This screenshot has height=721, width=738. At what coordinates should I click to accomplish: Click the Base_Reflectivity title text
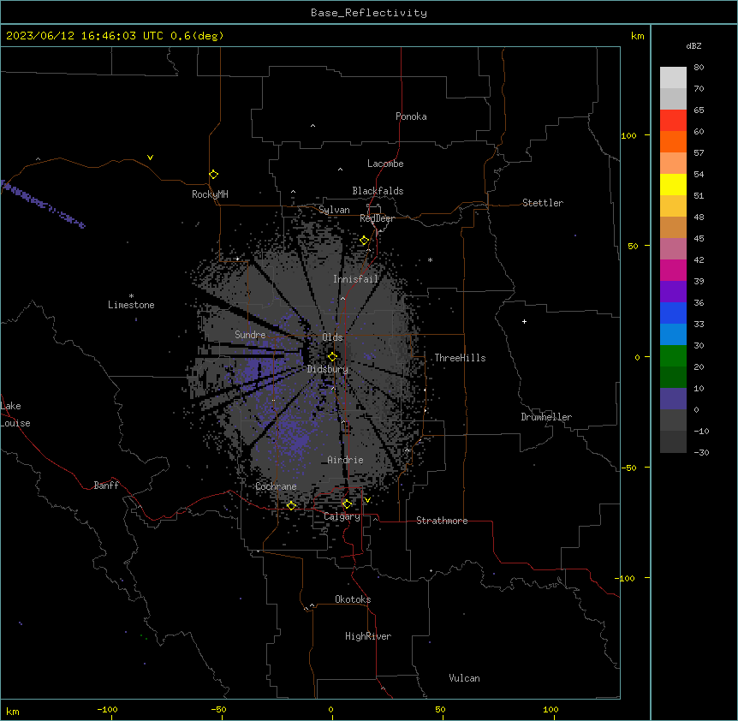click(369, 13)
